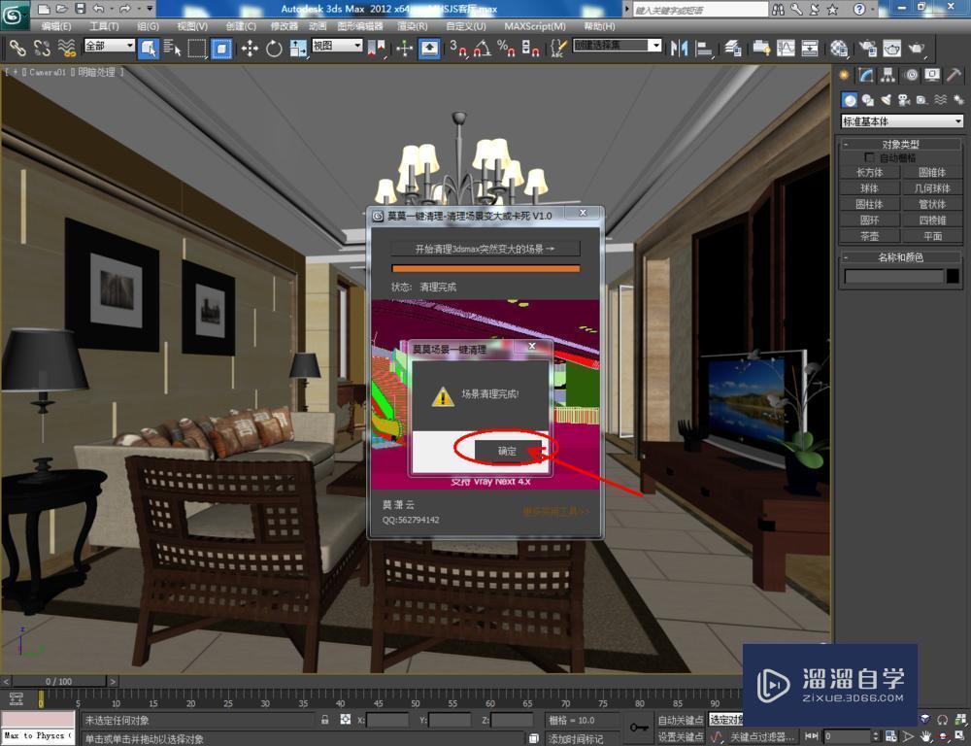Open the Select by Name list icon
The width and height of the screenshot is (971, 746).
click(x=173, y=48)
